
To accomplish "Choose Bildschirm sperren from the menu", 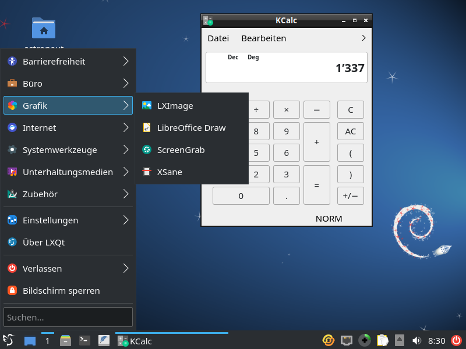I will pos(68,290).
